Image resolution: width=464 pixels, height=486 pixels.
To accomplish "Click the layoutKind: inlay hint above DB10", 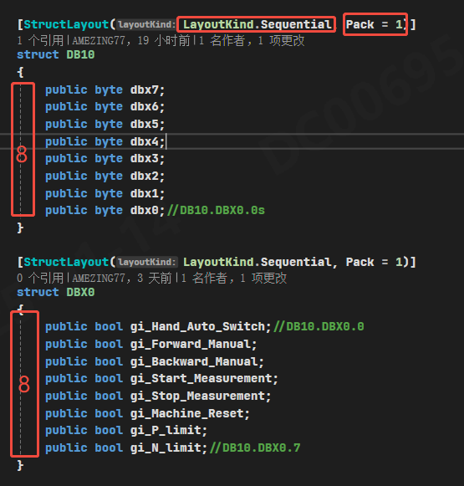I will (x=147, y=24).
